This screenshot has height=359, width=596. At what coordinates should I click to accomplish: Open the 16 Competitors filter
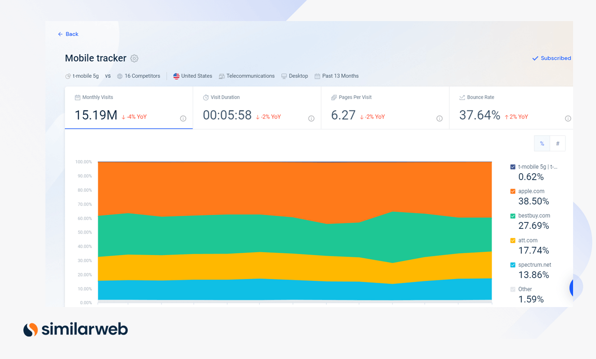click(x=139, y=76)
